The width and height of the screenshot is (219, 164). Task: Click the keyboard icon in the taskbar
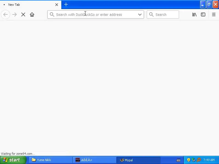178,160
